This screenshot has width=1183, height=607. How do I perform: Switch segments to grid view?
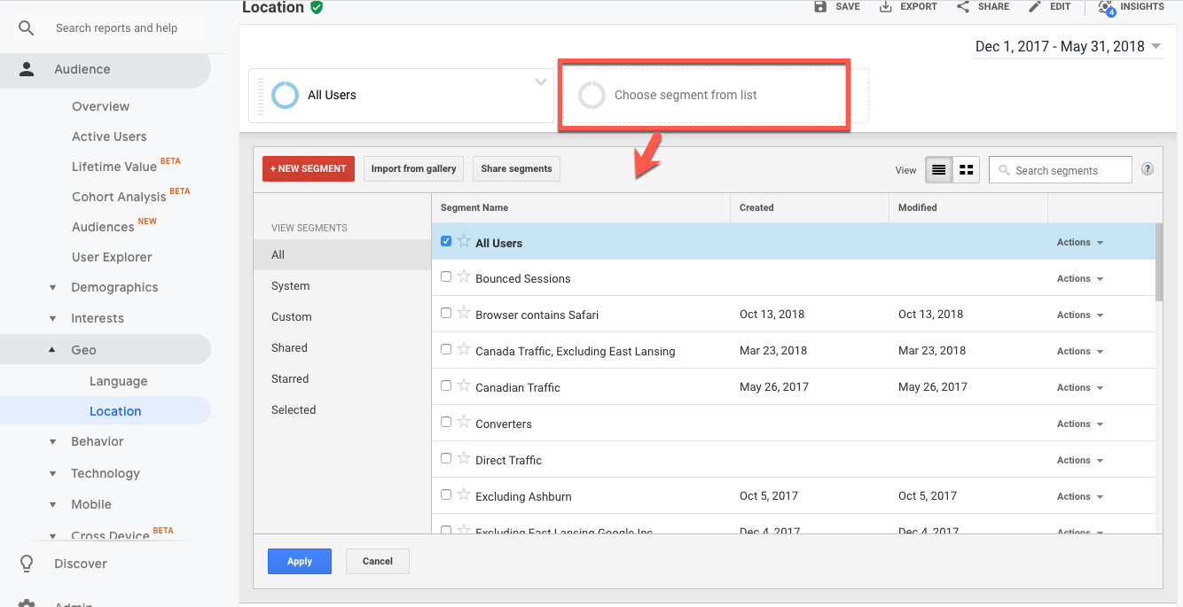click(x=966, y=169)
